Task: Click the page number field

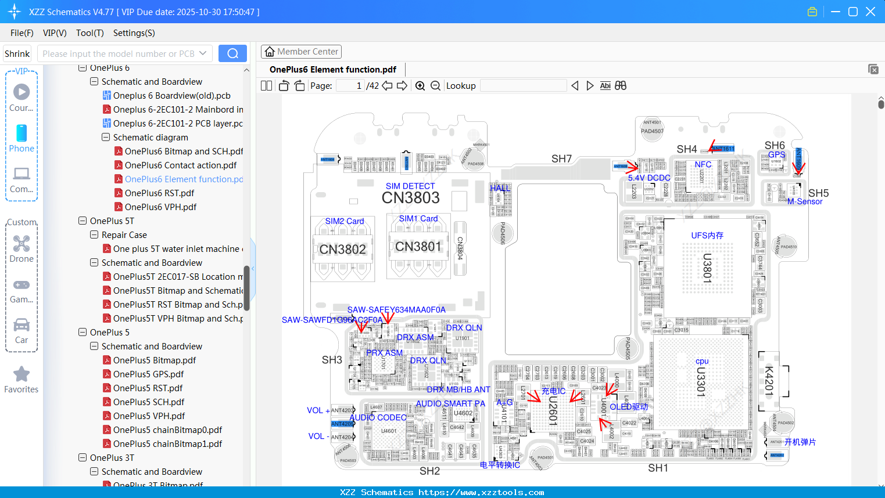Action: click(350, 86)
